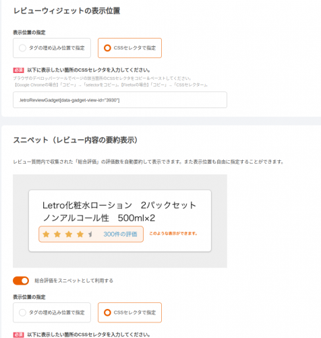Click the 総合評価をスニペットとして利用する label text

pos(74,281)
